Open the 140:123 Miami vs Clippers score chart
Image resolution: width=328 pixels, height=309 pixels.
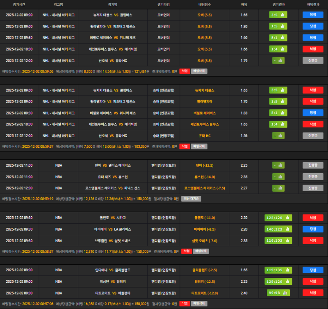(x=278, y=229)
